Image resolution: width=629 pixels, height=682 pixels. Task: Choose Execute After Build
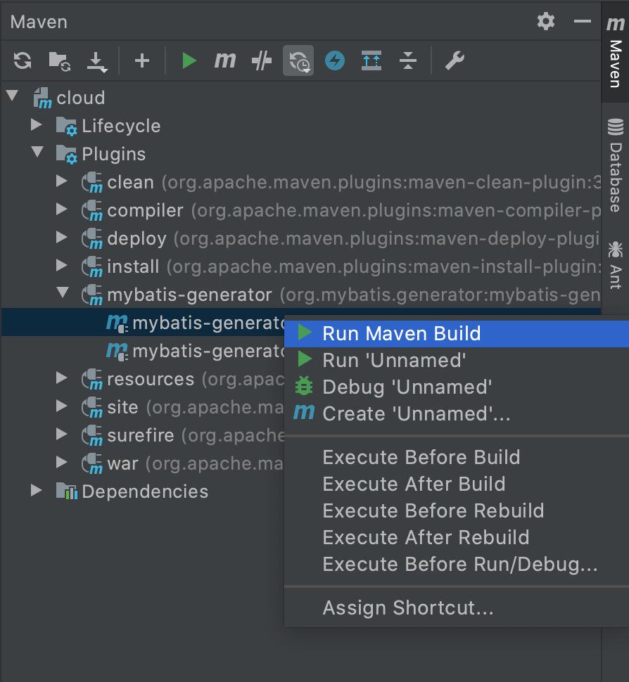pyautogui.click(x=457, y=484)
